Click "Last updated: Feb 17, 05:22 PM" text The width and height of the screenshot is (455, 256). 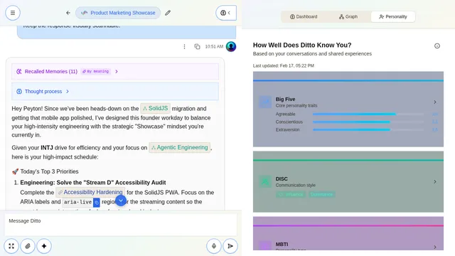click(283, 65)
